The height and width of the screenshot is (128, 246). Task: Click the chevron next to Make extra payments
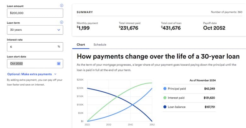[55, 74]
